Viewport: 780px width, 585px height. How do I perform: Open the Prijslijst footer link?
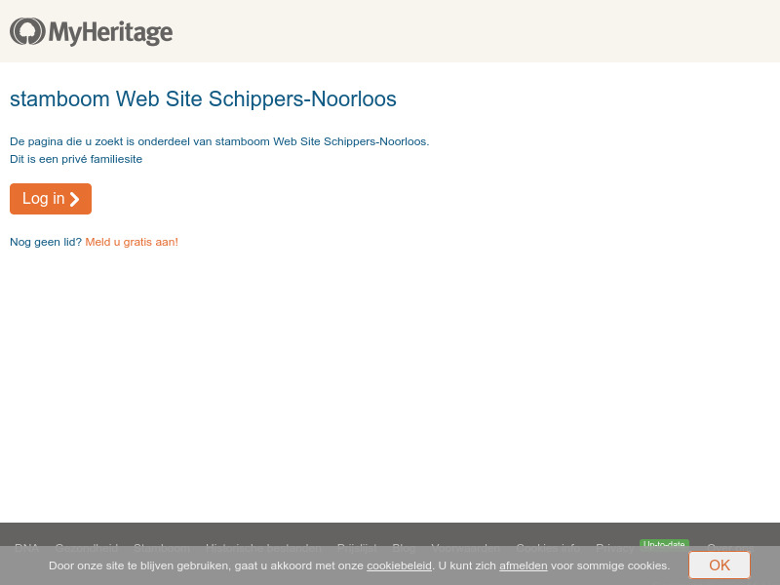point(357,548)
